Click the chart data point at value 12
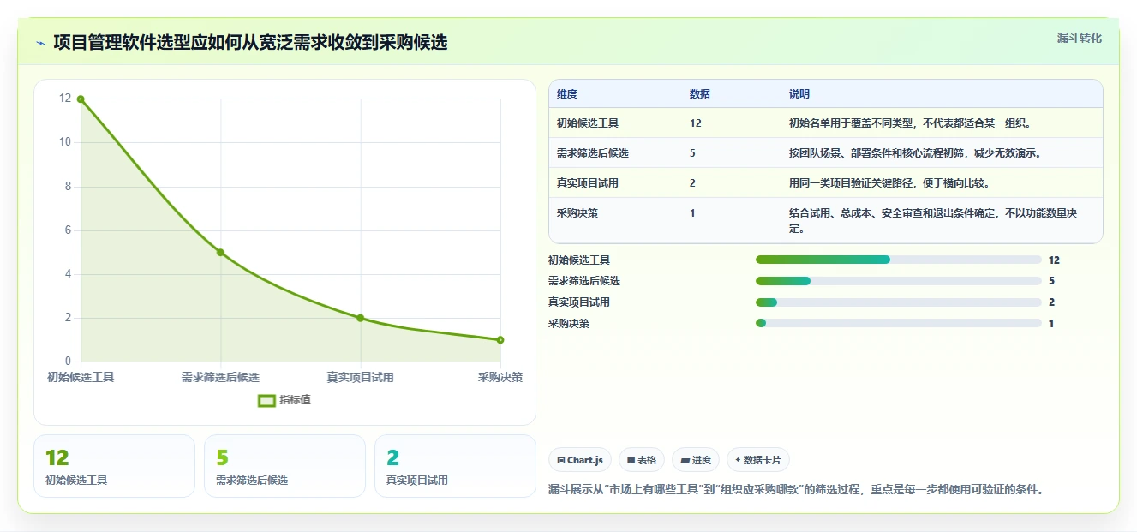Viewport: 1137px width, 532px height. tap(81, 99)
